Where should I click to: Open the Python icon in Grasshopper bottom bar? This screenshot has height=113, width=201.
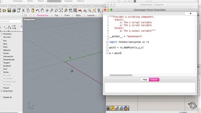tap(126, 108)
